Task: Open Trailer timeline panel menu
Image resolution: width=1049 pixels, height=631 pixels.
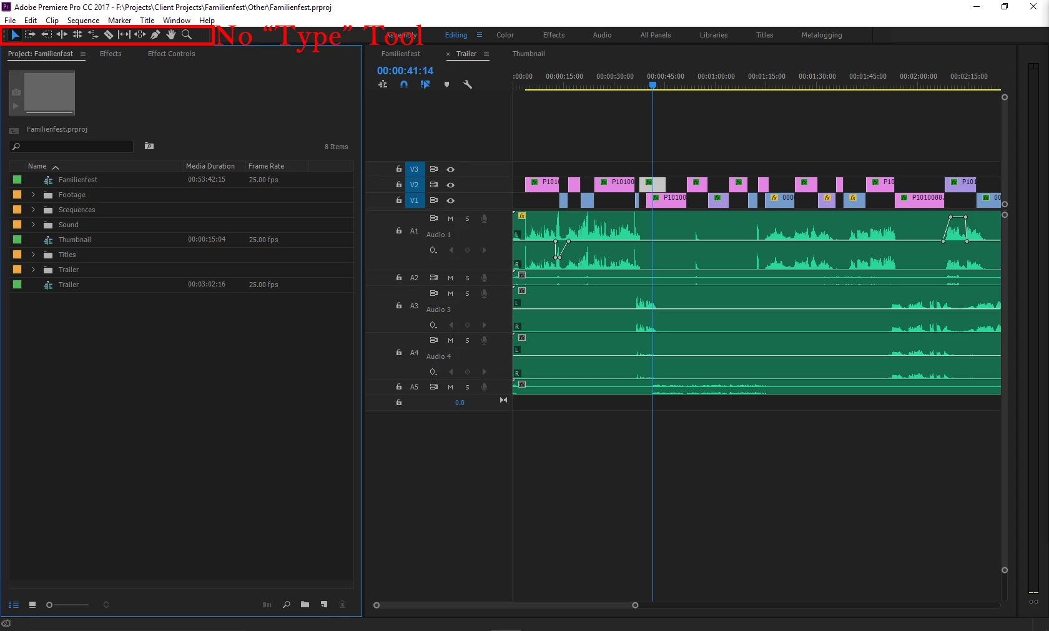Action: pyautogui.click(x=486, y=54)
